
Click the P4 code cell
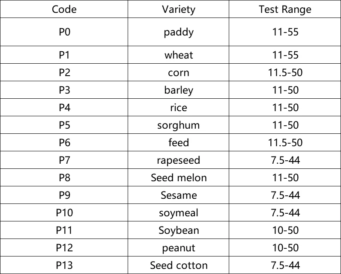[64, 108]
